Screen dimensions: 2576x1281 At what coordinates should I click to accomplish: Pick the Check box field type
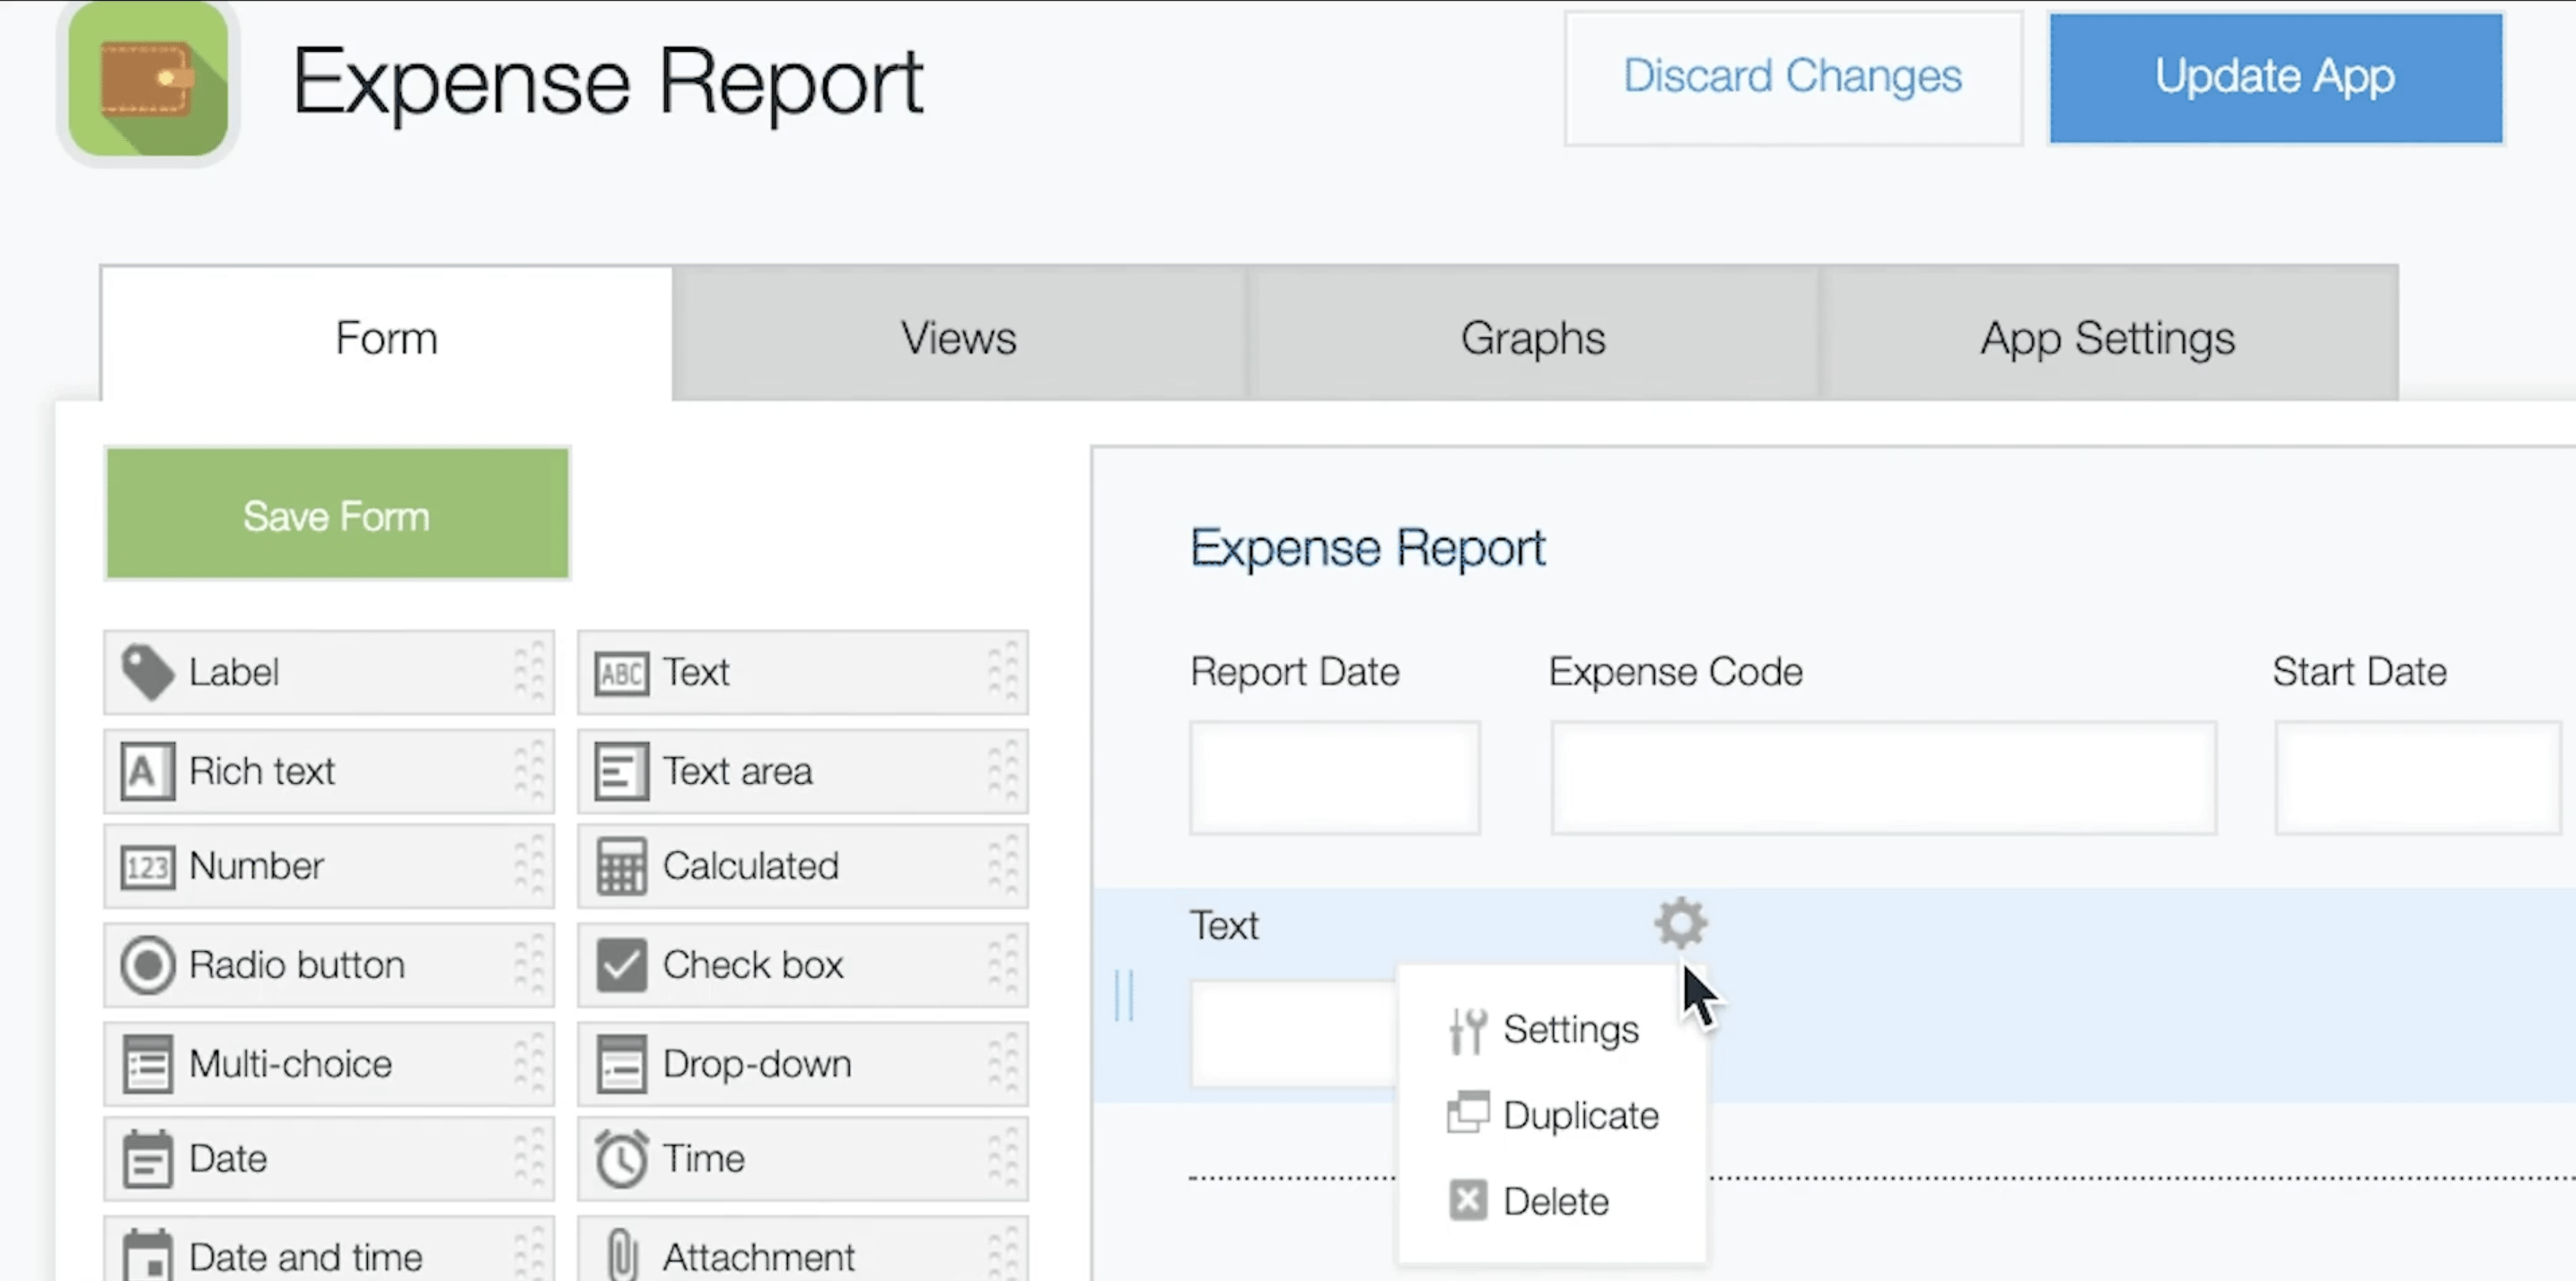tap(621, 964)
